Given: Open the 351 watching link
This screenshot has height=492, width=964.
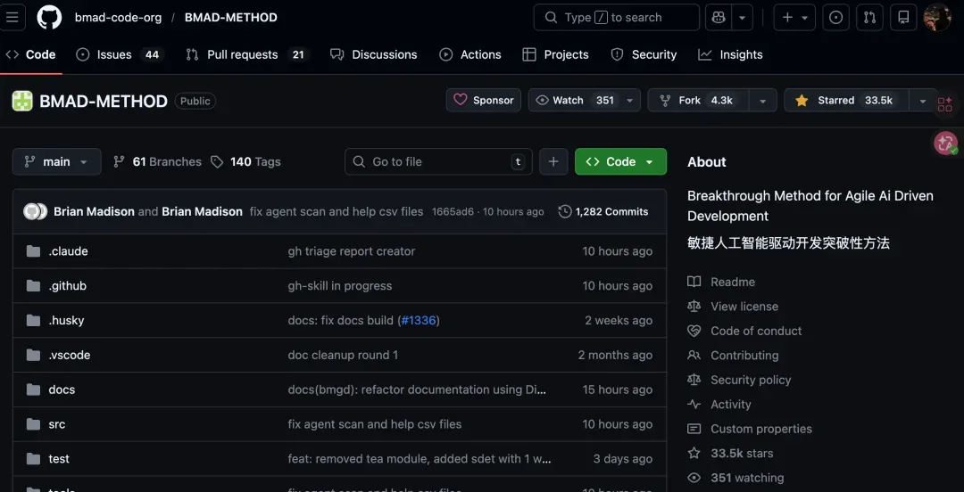Looking at the screenshot, I should (x=735, y=478).
